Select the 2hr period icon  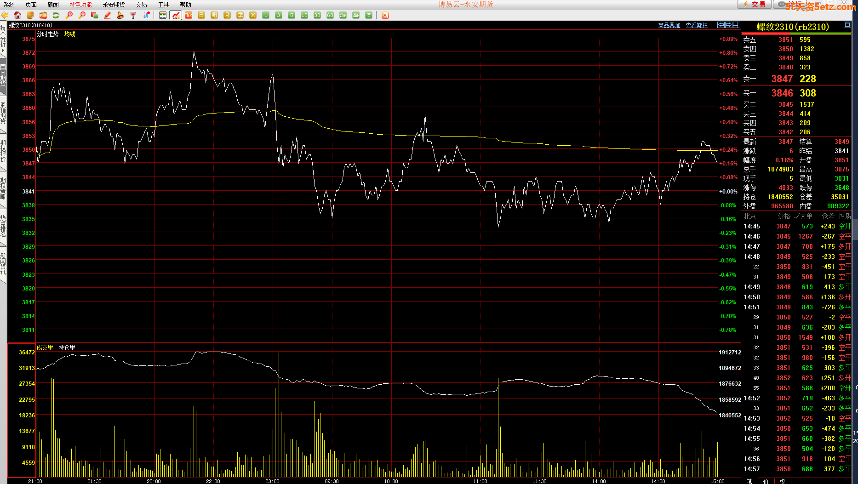tap(343, 15)
